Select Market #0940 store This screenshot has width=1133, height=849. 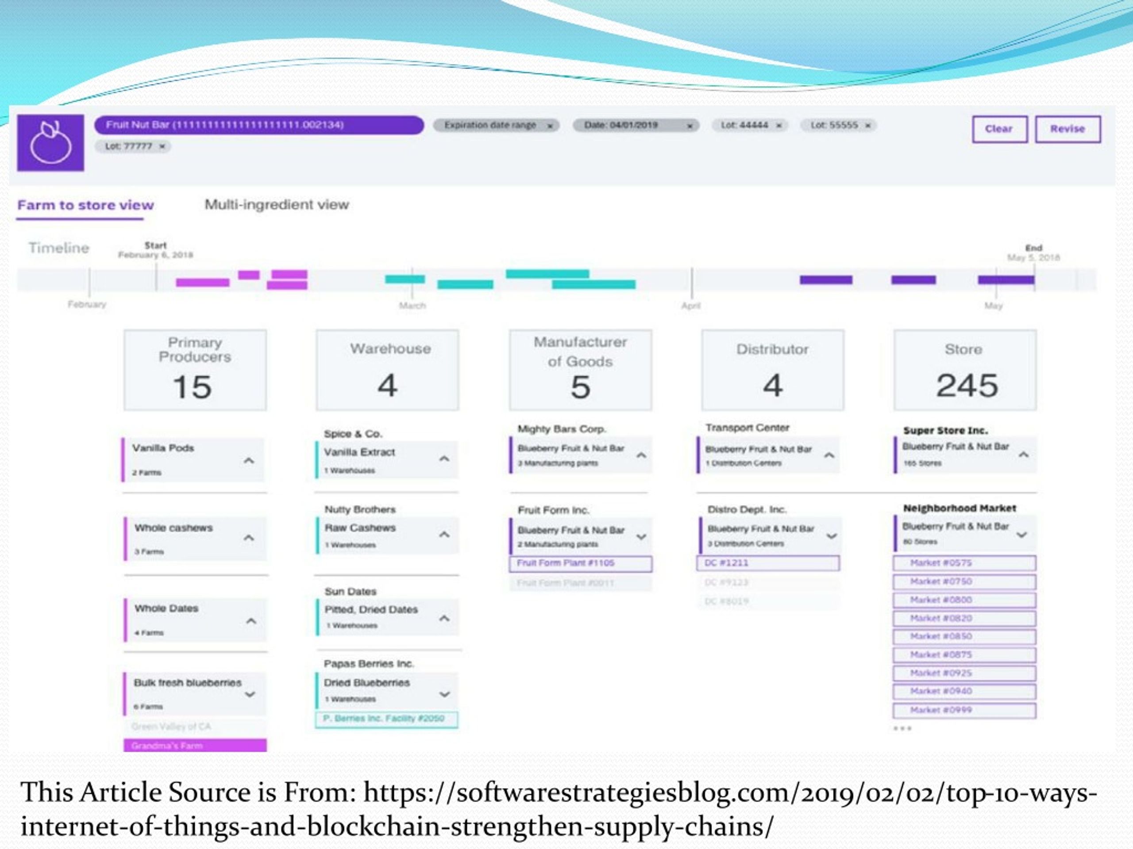964,692
